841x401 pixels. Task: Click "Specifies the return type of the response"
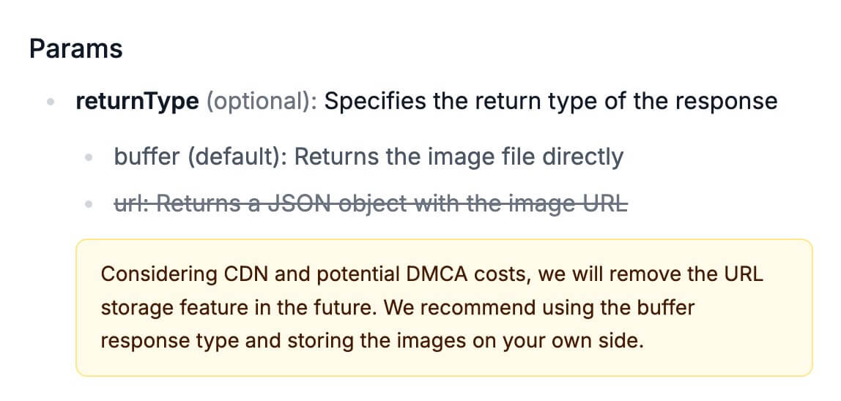[550, 101]
